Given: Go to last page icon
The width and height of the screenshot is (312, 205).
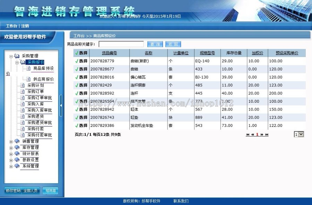Looking at the screenshot, I should 267,134.
